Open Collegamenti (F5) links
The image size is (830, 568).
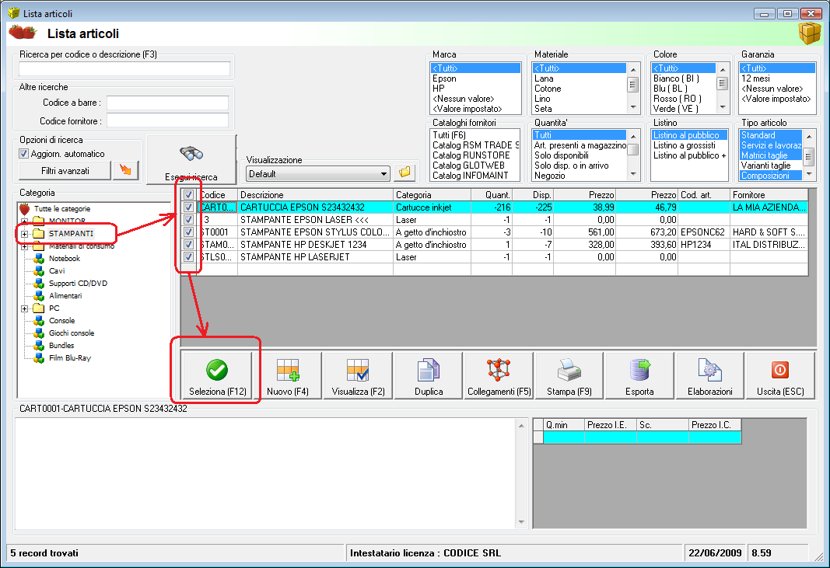[x=499, y=375]
